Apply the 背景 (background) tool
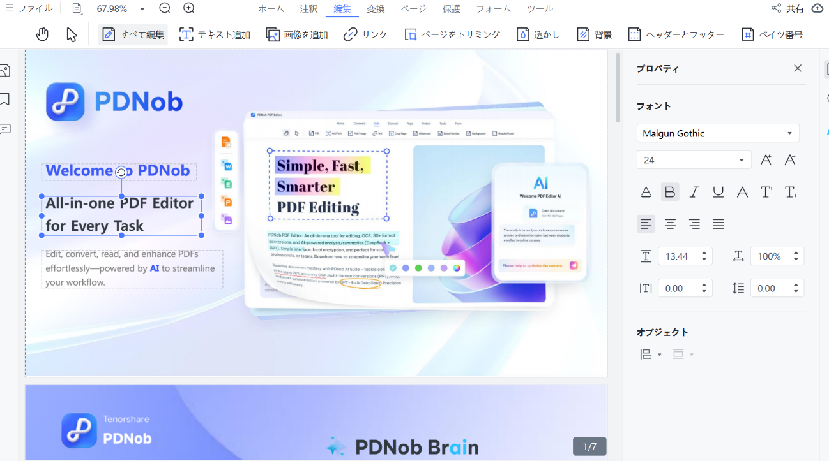Image resolution: width=829 pixels, height=461 pixels. [x=594, y=34]
